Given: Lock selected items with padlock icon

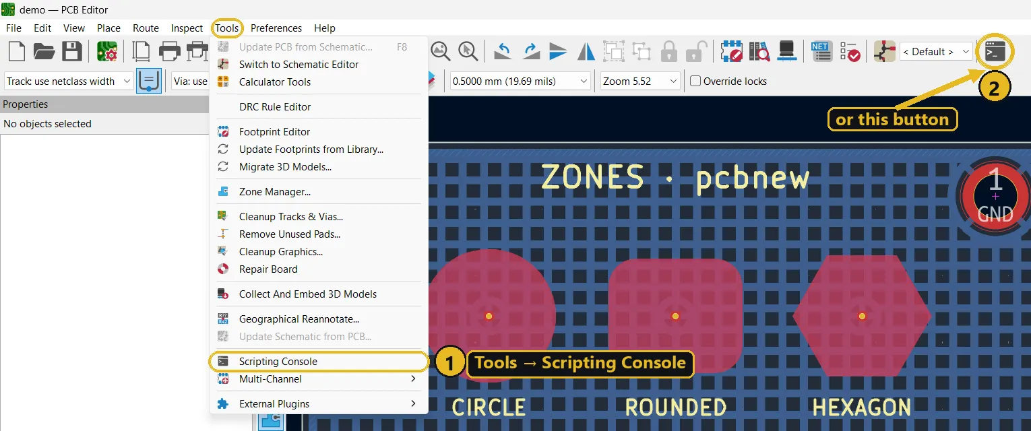Looking at the screenshot, I should pyautogui.click(x=668, y=51).
